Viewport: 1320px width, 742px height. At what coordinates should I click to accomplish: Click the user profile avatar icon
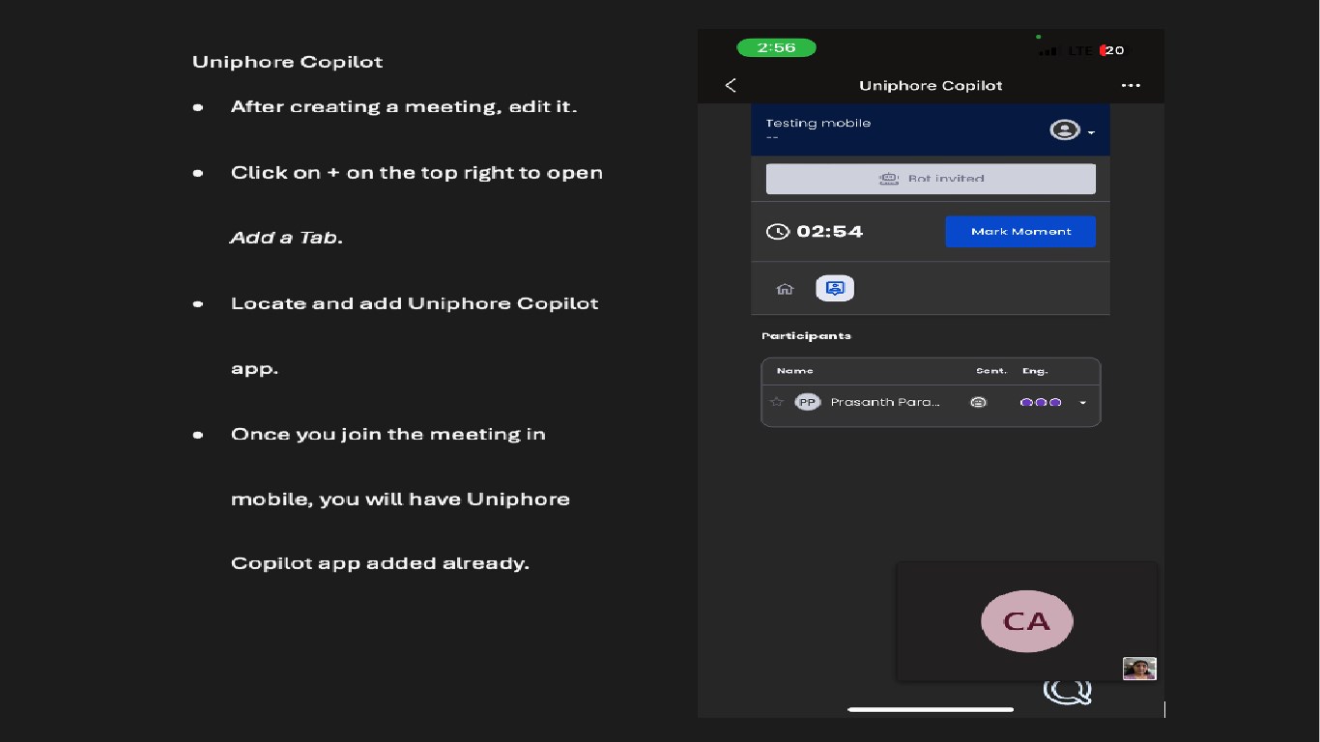(1065, 130)
